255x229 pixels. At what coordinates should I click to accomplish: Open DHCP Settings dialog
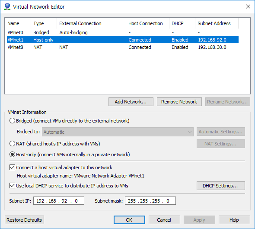pyautogui.click(x=221, y=186)
